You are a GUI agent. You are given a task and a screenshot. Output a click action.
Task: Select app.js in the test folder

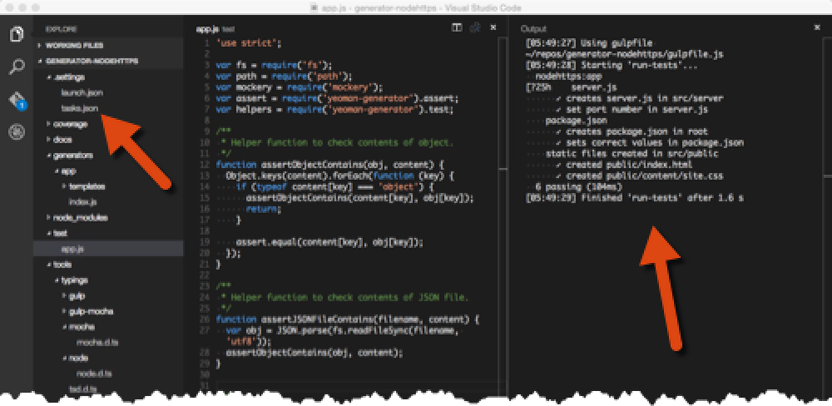72,249
